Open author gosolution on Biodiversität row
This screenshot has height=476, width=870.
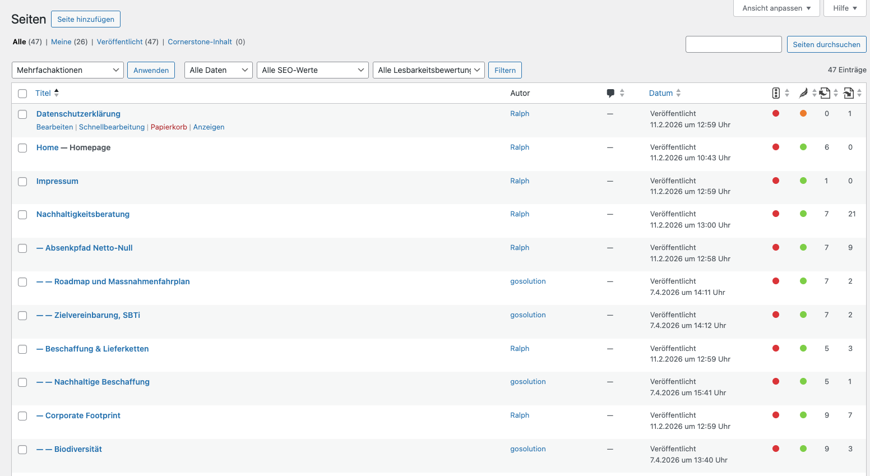coord(528,449)
